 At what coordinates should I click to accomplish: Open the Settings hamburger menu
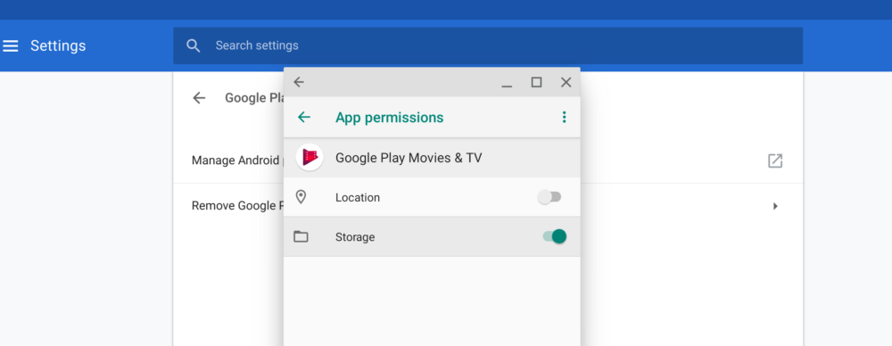[10, 46]
